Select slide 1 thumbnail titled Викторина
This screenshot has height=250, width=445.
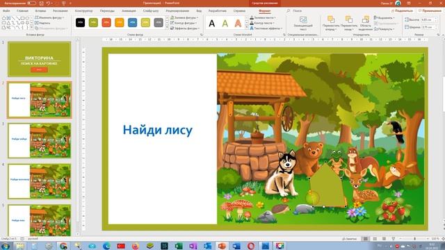click(39, 59)
